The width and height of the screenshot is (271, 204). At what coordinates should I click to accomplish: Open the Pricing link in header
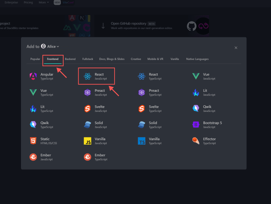(x=28, y=3)
